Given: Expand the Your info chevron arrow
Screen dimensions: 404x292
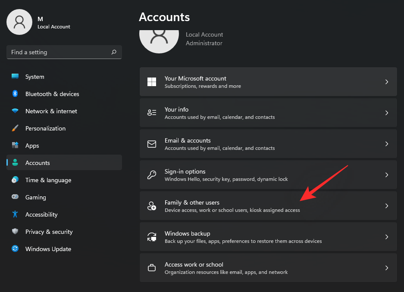Looking at the screenshot, I should [x=387, y=113].
